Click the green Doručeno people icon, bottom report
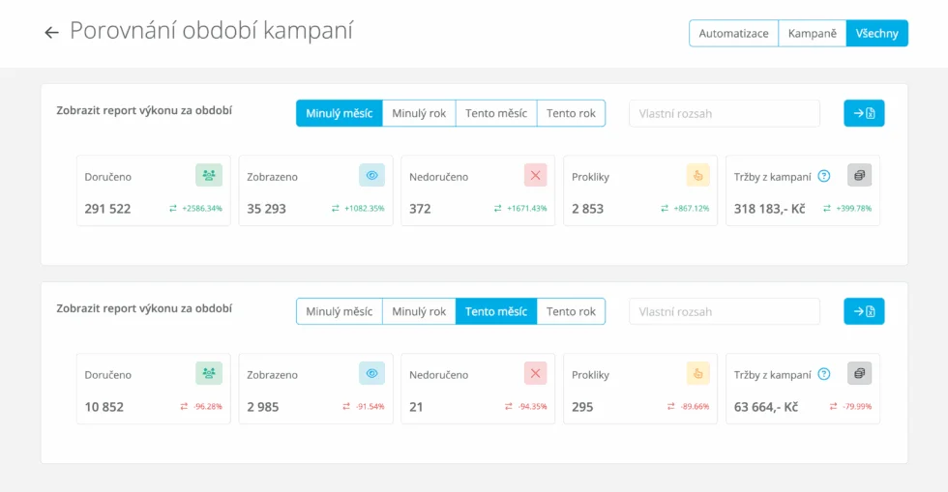Viewport: 948px width, 492px height. pyautogui.click(x=209, y=373)
